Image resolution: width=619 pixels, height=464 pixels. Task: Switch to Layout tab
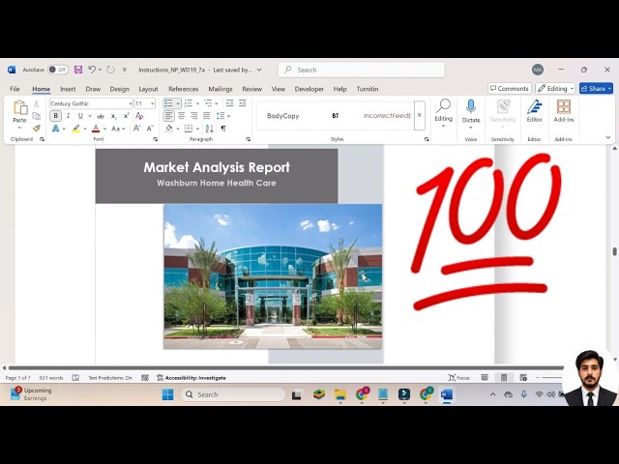coord(148,89)
